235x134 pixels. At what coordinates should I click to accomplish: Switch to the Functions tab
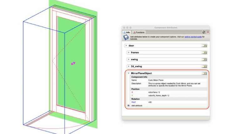139,32
